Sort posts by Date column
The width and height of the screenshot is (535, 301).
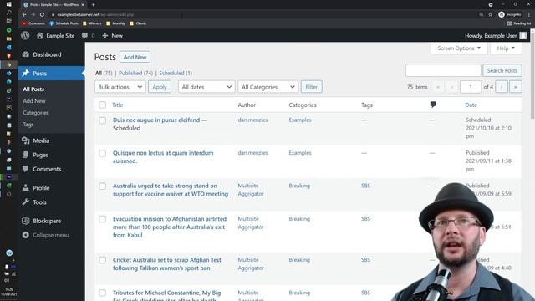(471, 105)
